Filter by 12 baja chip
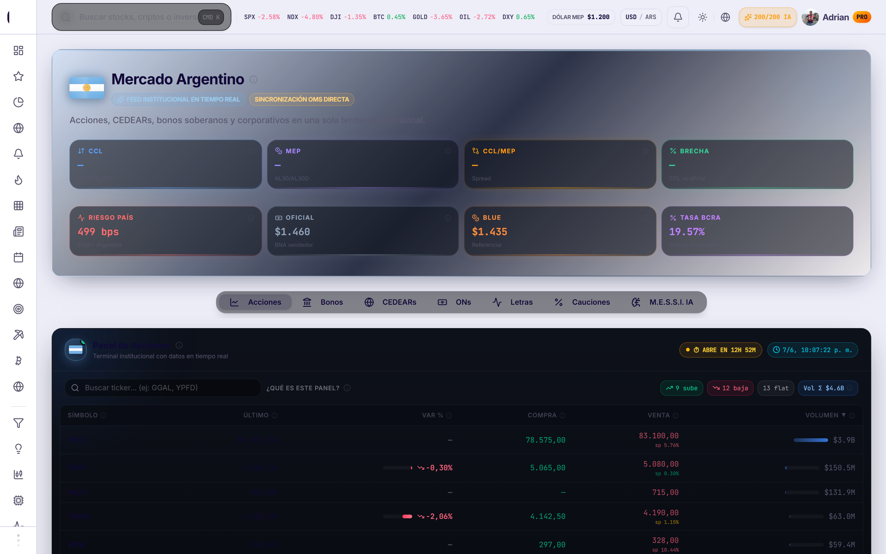This screenshot has height=554, width=886. click(x=730, y=388)
